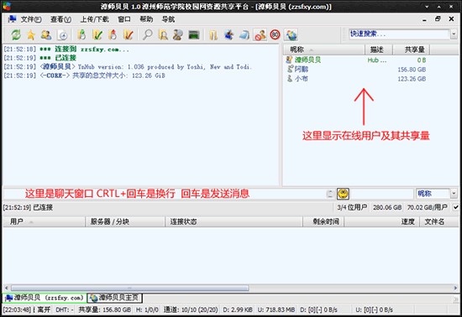Image resolution: width=462 pixels, height=317 pixels.
Task: Toggle the speed limiter 80 icon
Action: (276, 34)
